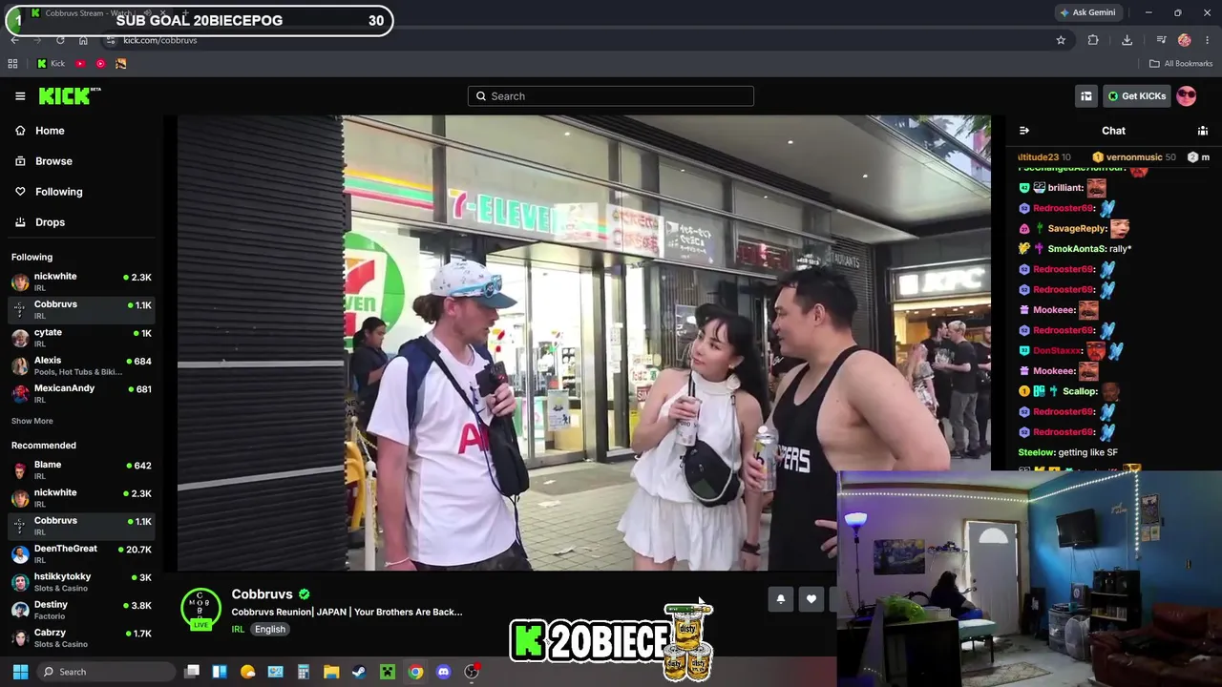Screen dimensions: 1222x687
Task: Click Ask Gemini button
Action: (1086, 12)
